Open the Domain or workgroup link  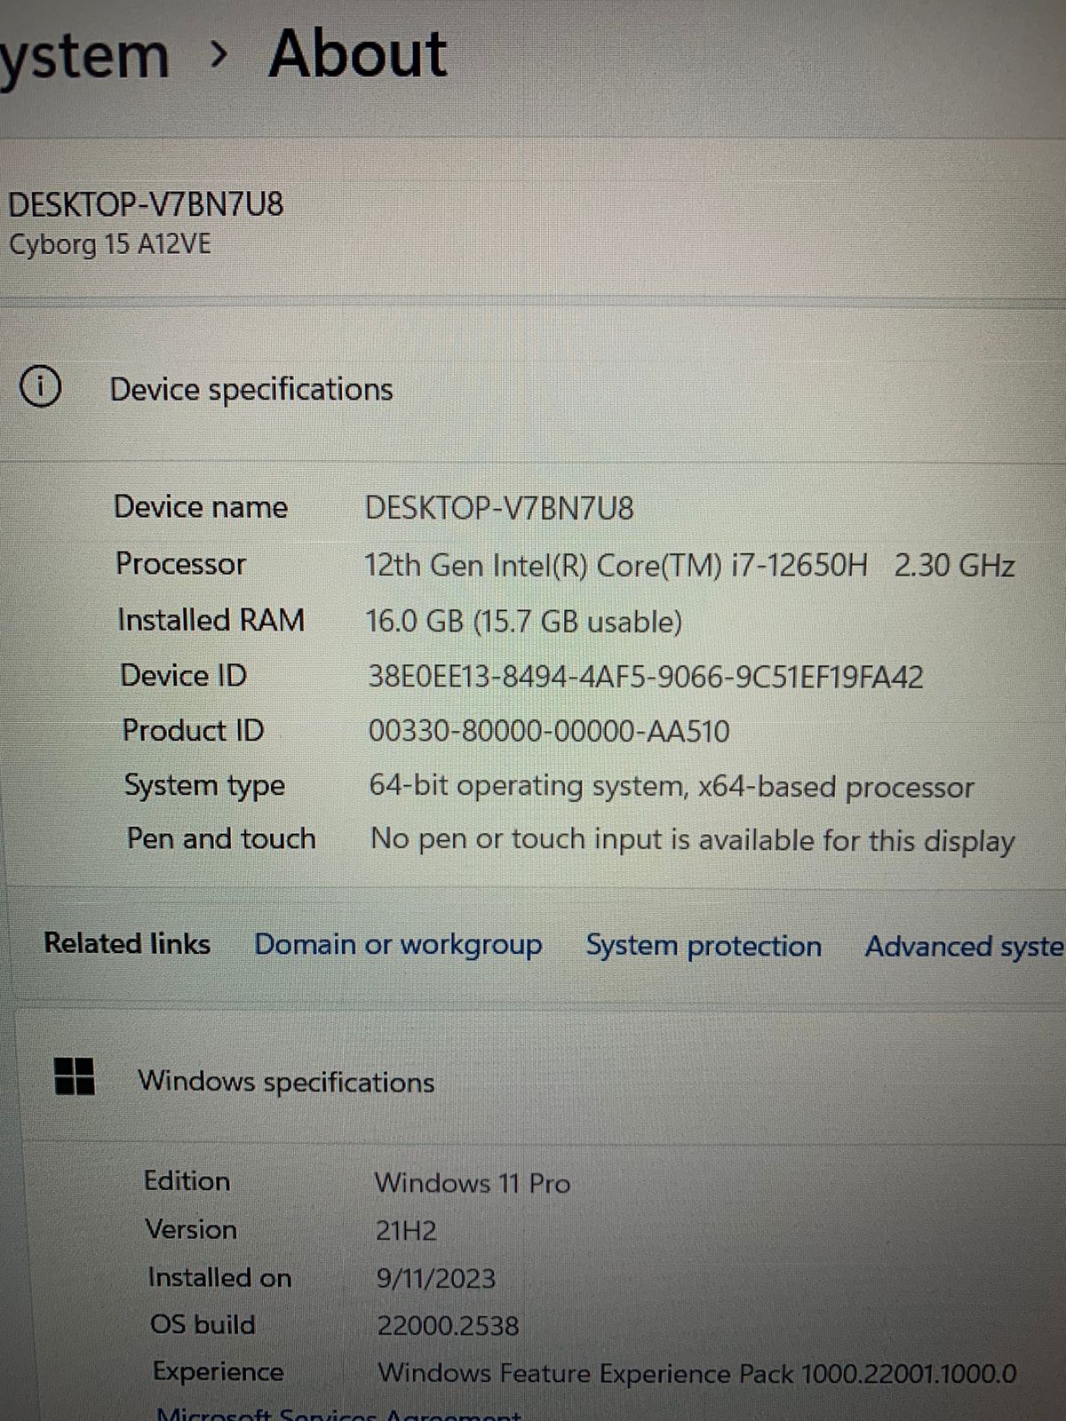(x=398, y=944)
